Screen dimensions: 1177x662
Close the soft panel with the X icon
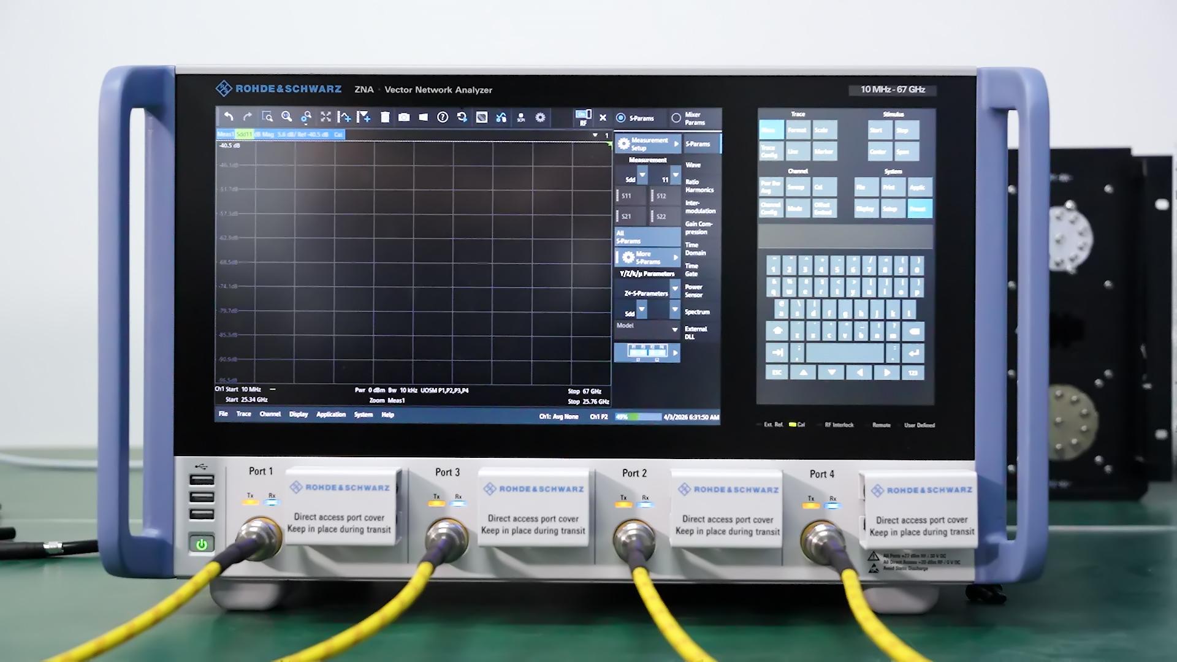click(603, 118)
